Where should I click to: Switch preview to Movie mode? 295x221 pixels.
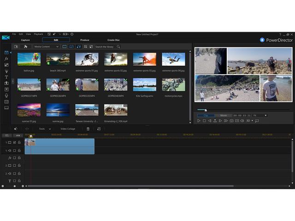223,115
